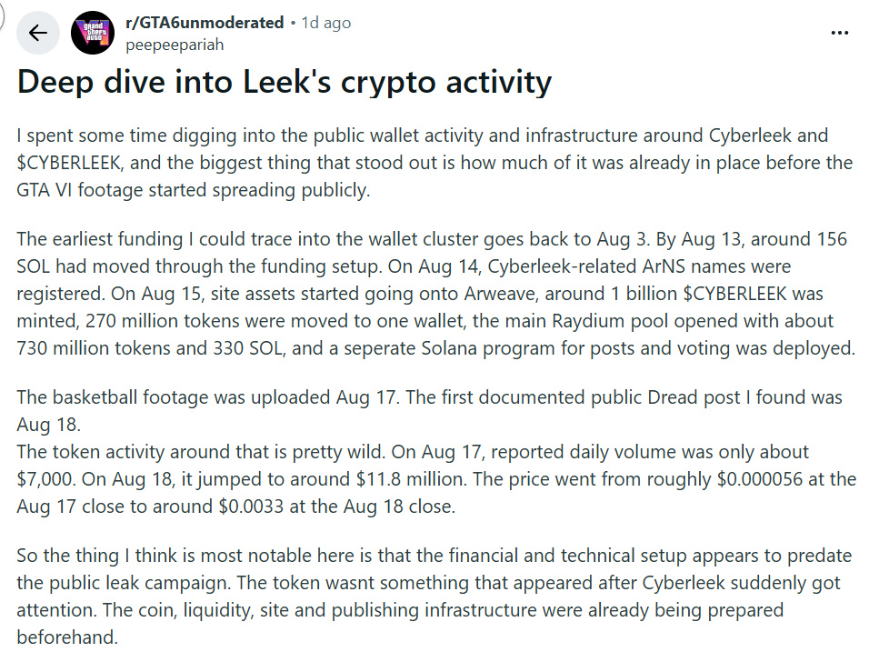
Task: Click the '$CYBERLEEK,' ticker in the first paragraph
Action: (70, 163)
